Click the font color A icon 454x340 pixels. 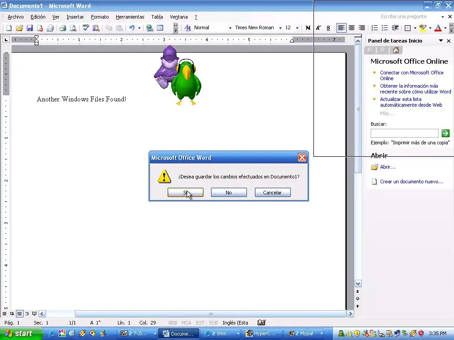[438, 28]
